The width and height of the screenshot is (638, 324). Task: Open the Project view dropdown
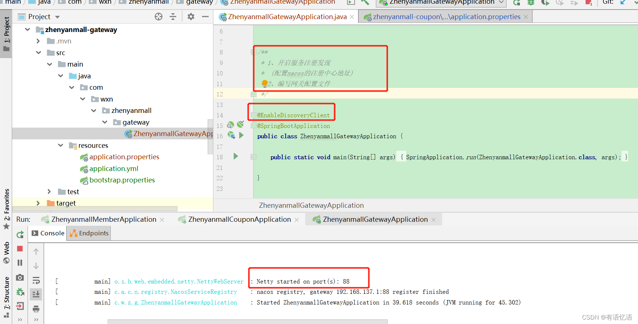tap(57, 17)
